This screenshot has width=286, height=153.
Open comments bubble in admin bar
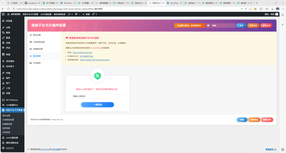click(x=77, y=14)
